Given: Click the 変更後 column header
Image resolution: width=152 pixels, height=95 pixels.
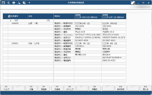Looking at the screenshot, I should [x=114, y=16].
